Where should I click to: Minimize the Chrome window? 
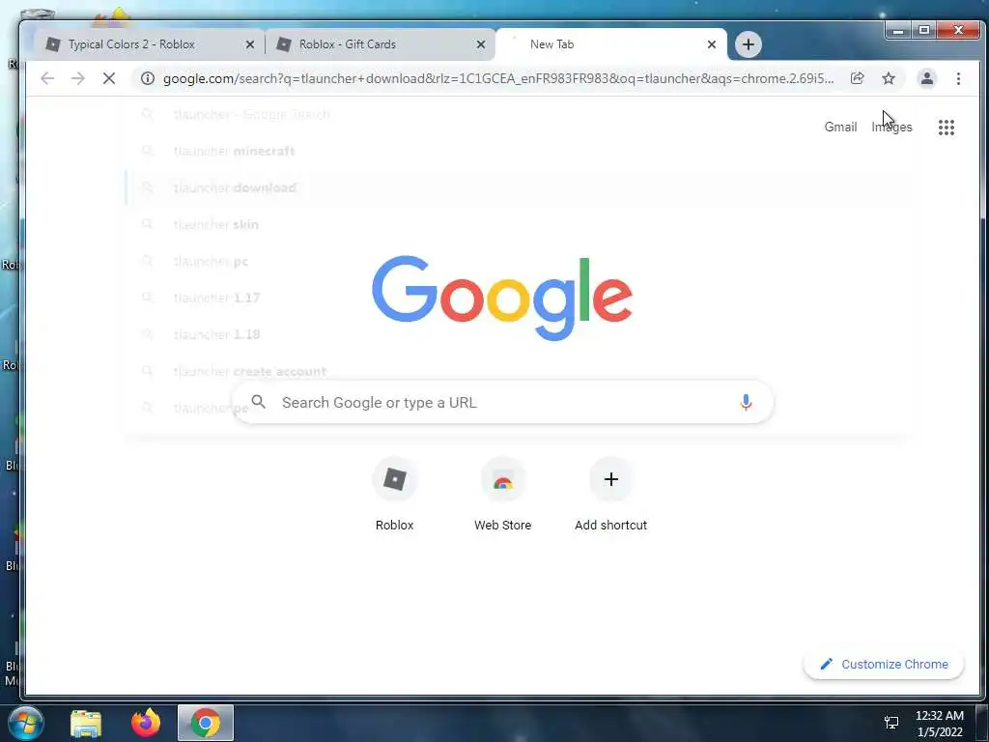point(898,30)
